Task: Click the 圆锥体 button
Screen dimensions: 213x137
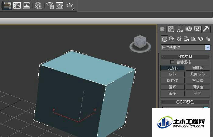Action: (198, 68)
